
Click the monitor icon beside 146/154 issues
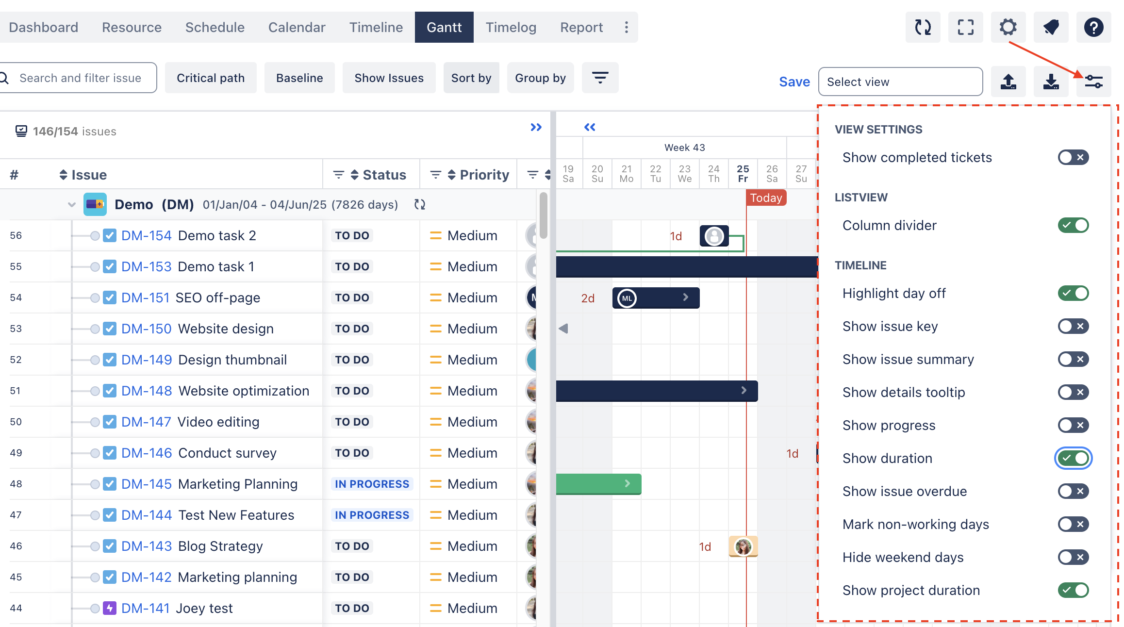(x=21, y=131)
